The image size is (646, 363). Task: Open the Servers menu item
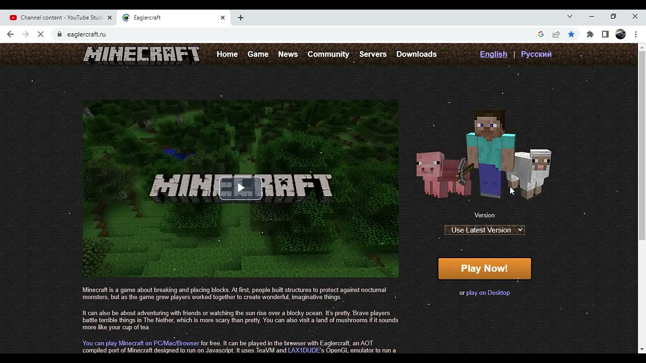tap(373, 54)
